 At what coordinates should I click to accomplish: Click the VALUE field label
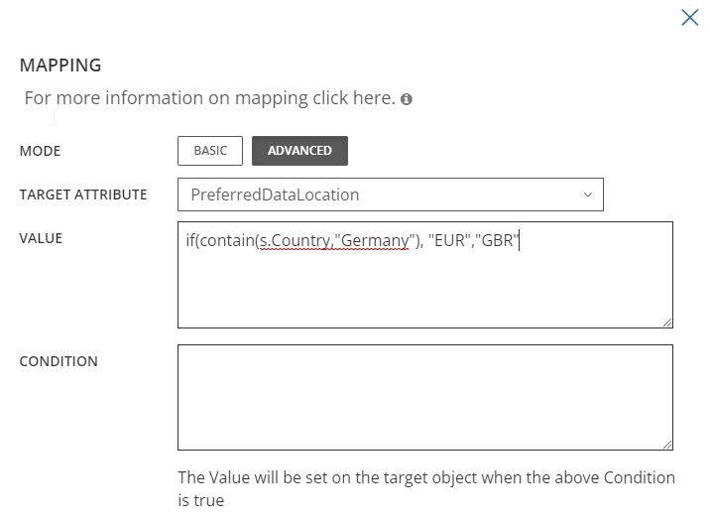41,238
